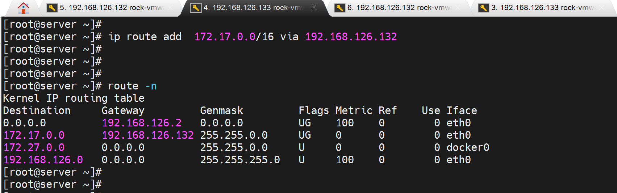Click 172.17.0.0 in the ip route command

pos(225,37)
